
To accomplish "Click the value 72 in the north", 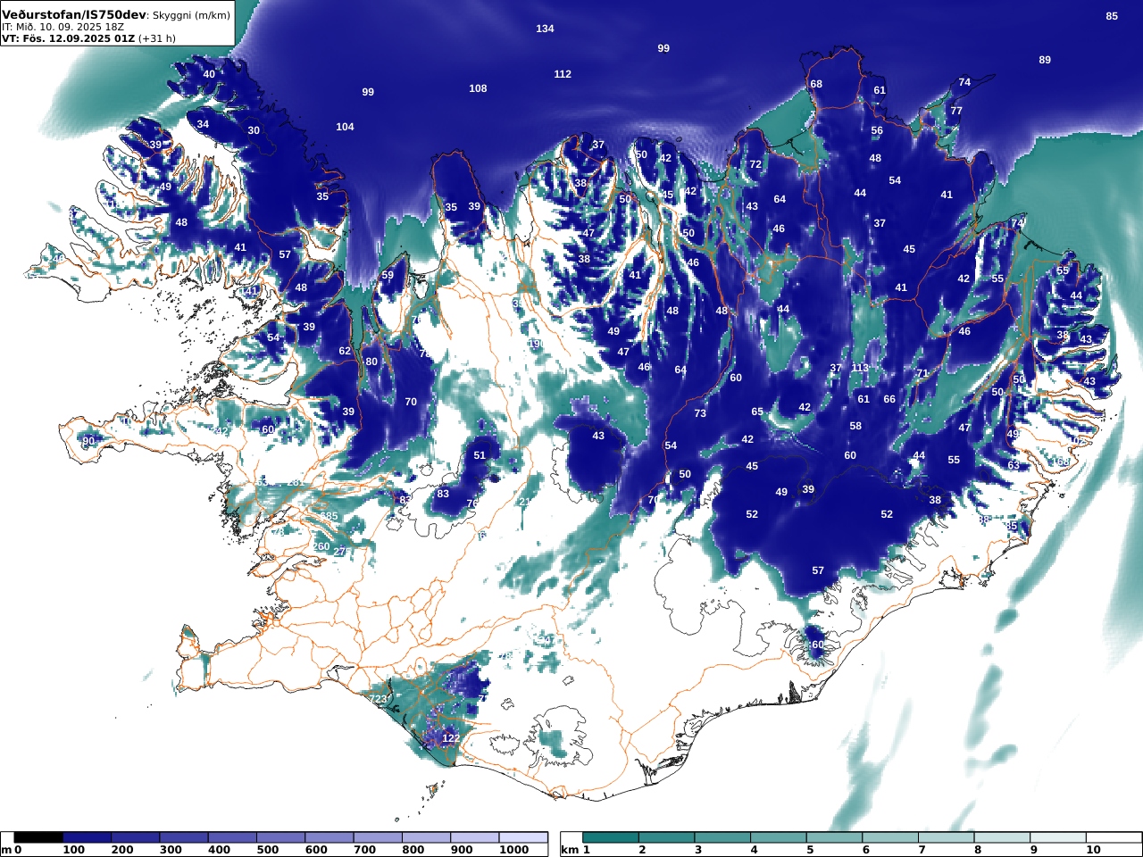I will coord(755,164).
